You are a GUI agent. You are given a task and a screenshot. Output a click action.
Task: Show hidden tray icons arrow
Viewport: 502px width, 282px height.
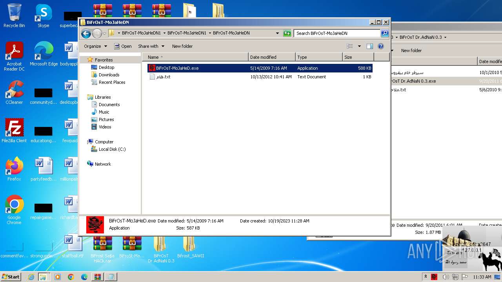(x=425, y=277)
